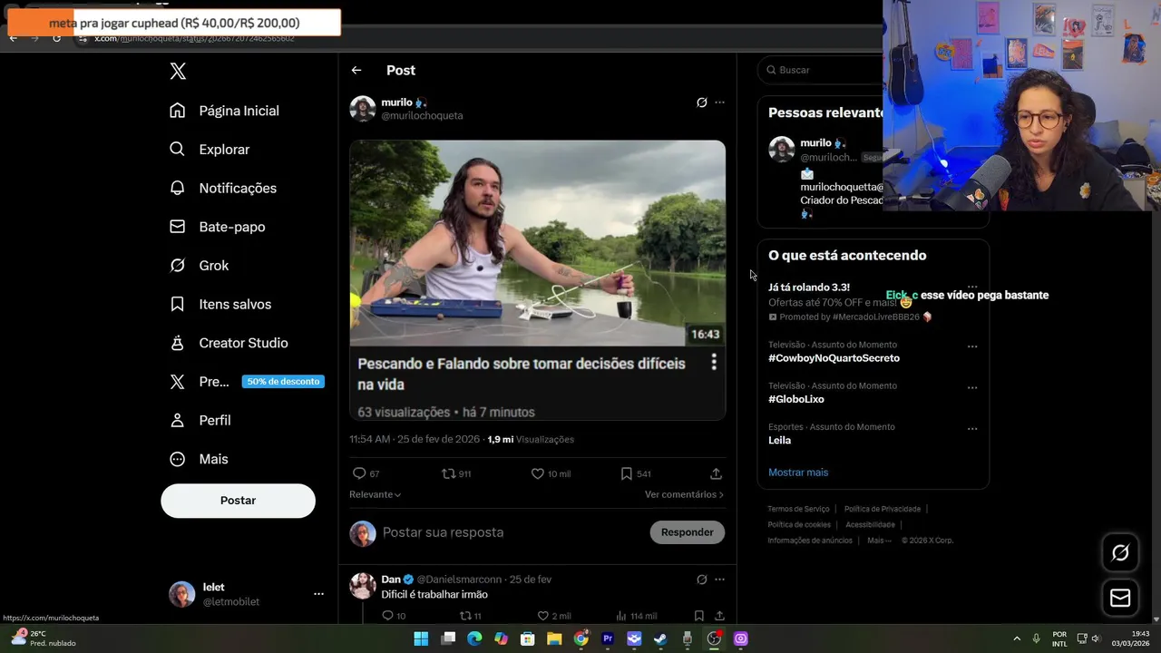1161x653 pixels.
Task: Open the Leila trending topic
Action: (779, 440)
